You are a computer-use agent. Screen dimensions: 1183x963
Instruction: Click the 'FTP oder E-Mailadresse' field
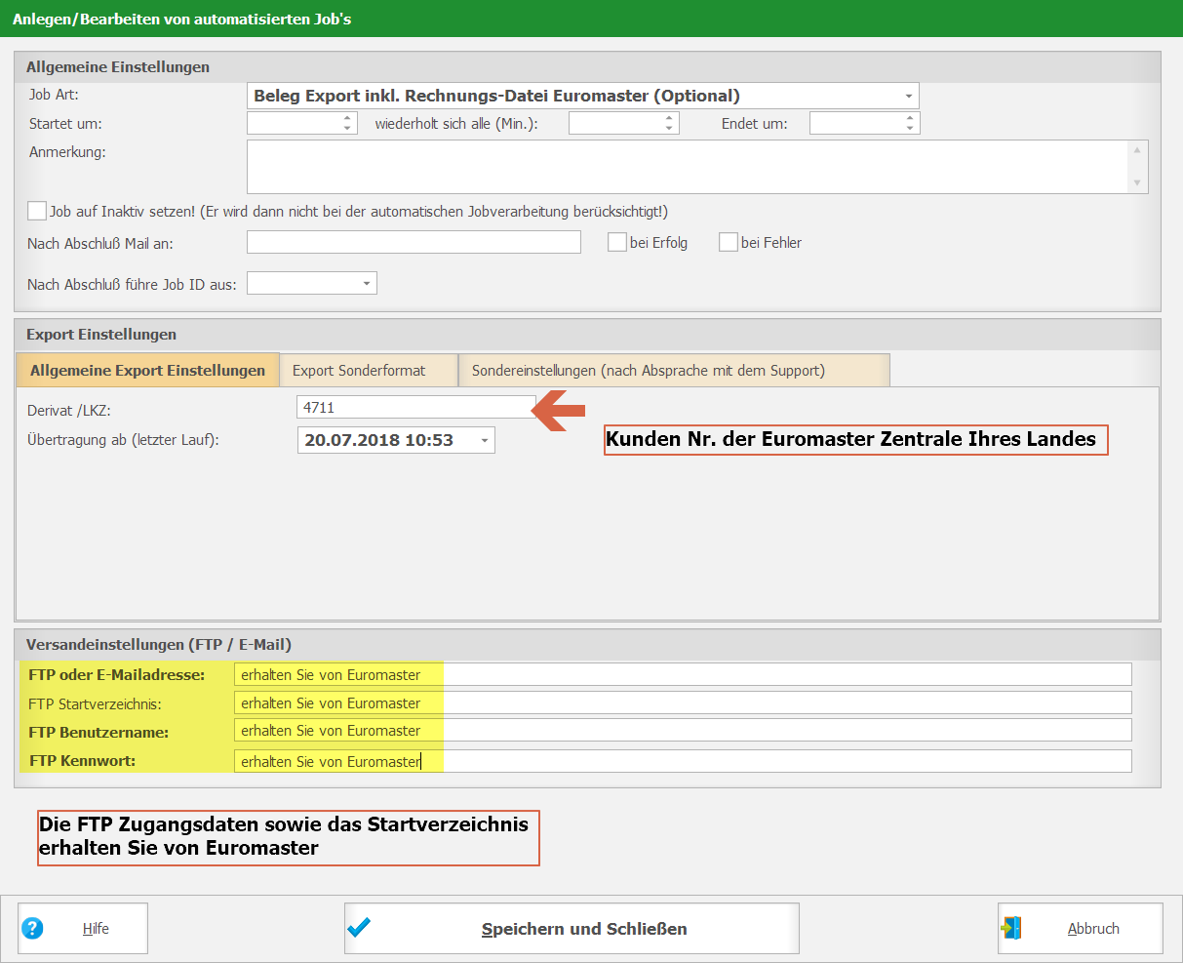683,674
